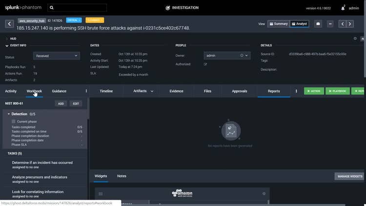Click the green Playbook button
The height and width of the screenshot is (206, 366).
point(337,91)
